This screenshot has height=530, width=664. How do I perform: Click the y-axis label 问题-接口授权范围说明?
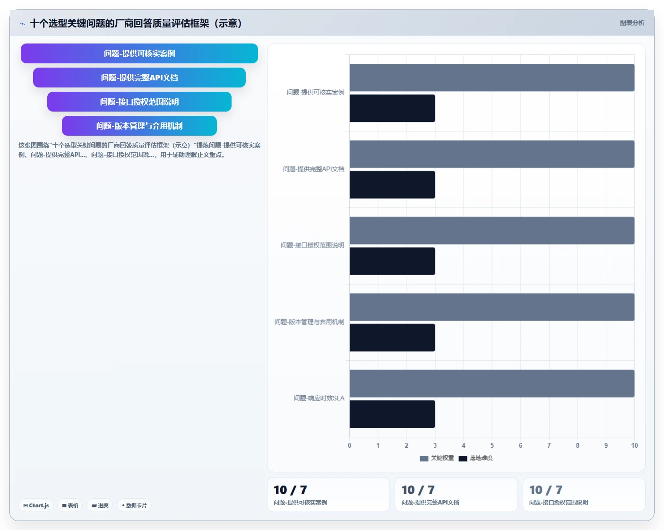point(312,245)
